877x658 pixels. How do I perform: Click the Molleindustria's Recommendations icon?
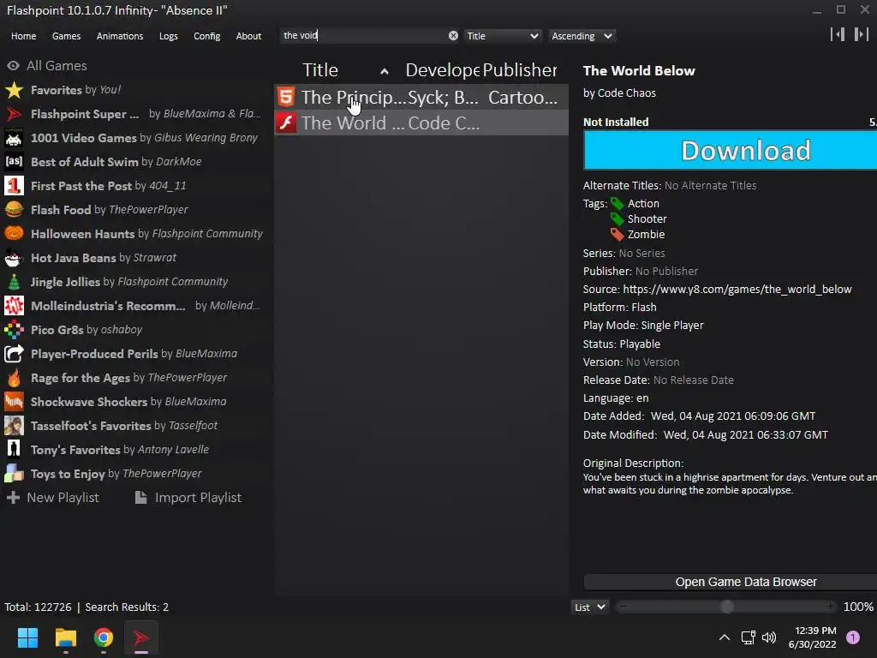click(14, 306)
